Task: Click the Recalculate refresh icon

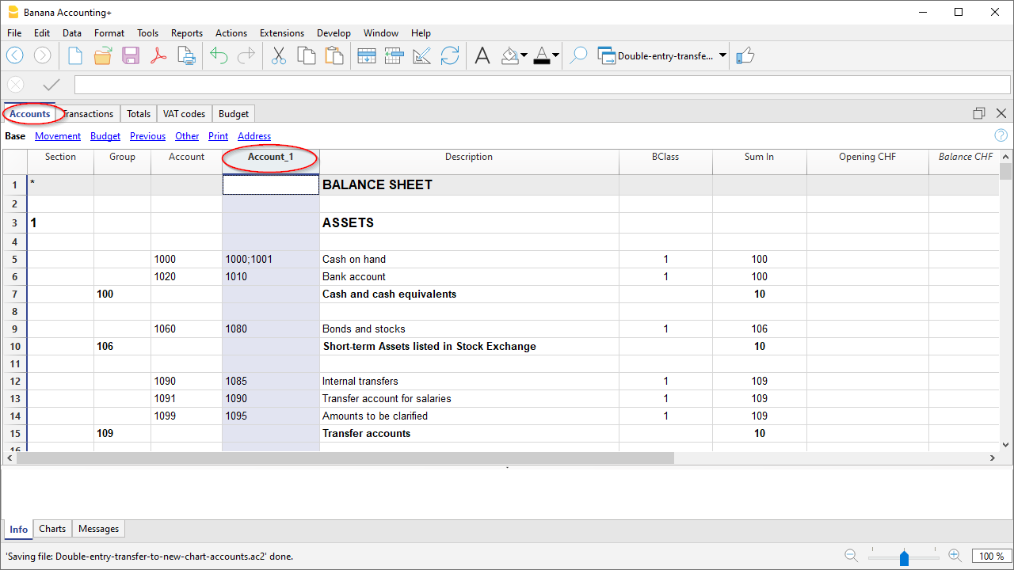Action: (450, 55)
